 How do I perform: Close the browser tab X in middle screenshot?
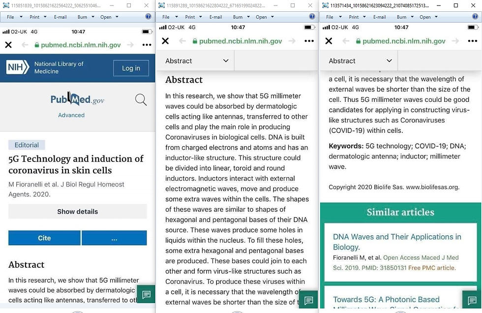click(x=165, y=41)
